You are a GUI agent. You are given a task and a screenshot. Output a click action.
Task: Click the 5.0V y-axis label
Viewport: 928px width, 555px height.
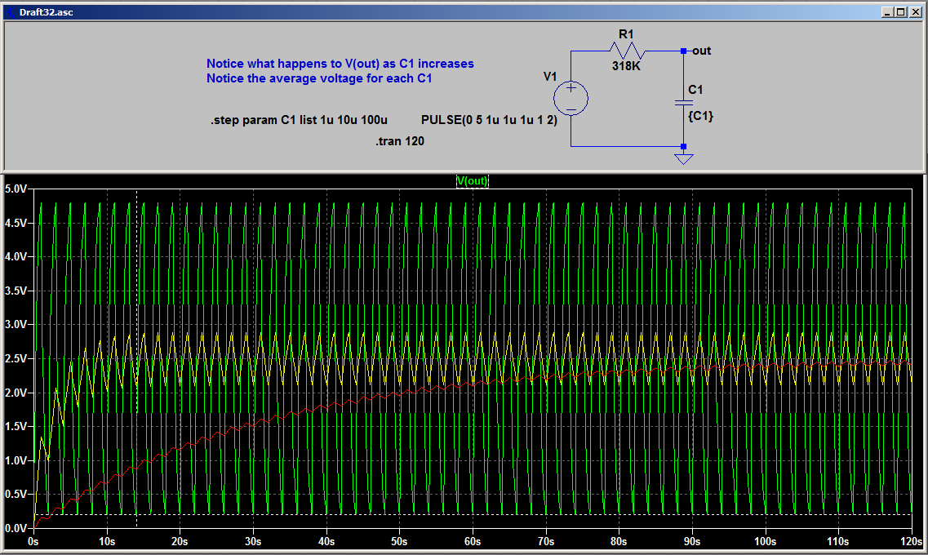click(x=16, y=189)
